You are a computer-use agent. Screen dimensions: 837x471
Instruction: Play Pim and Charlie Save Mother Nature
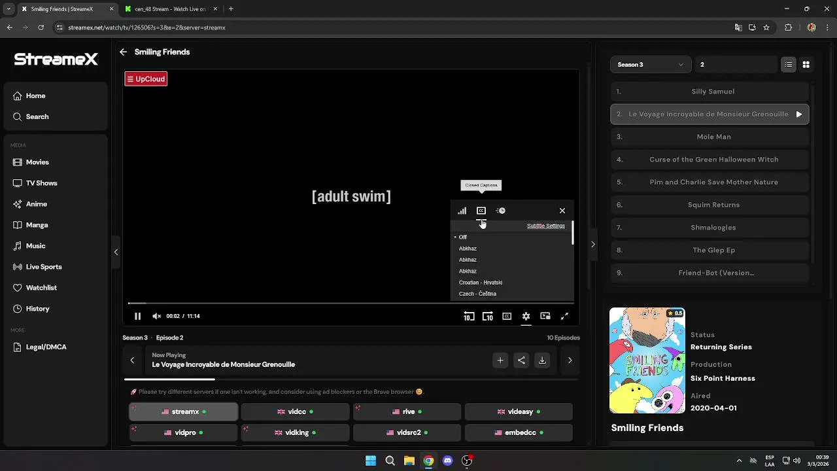pos(709,182)
